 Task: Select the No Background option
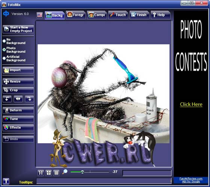click(14, 41)
